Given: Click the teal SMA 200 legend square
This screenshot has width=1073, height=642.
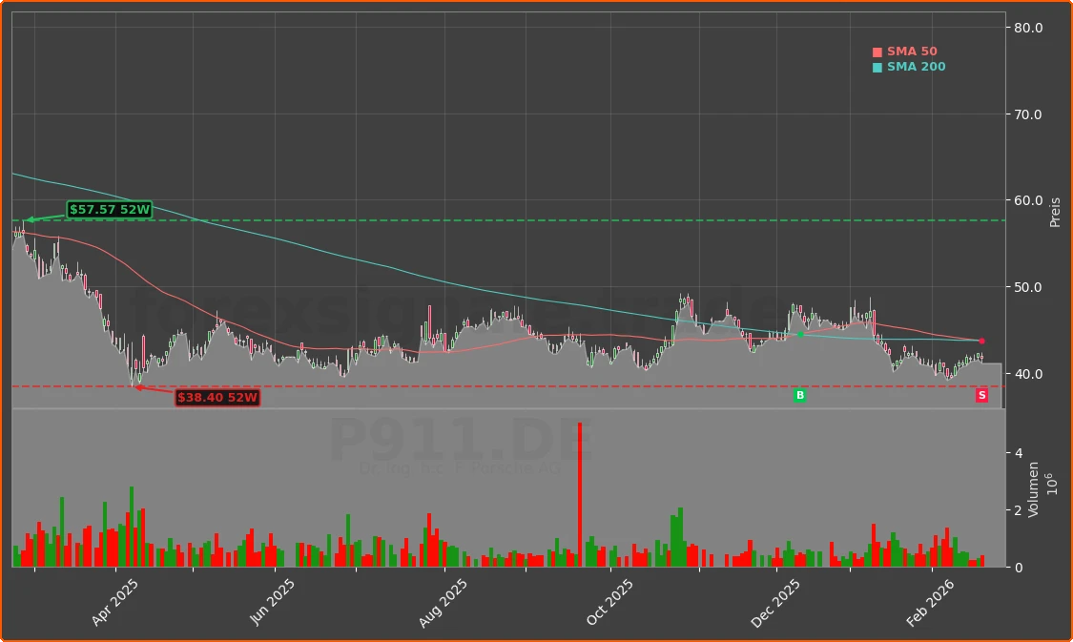Looking at the screenshot, I should [876, 66].
